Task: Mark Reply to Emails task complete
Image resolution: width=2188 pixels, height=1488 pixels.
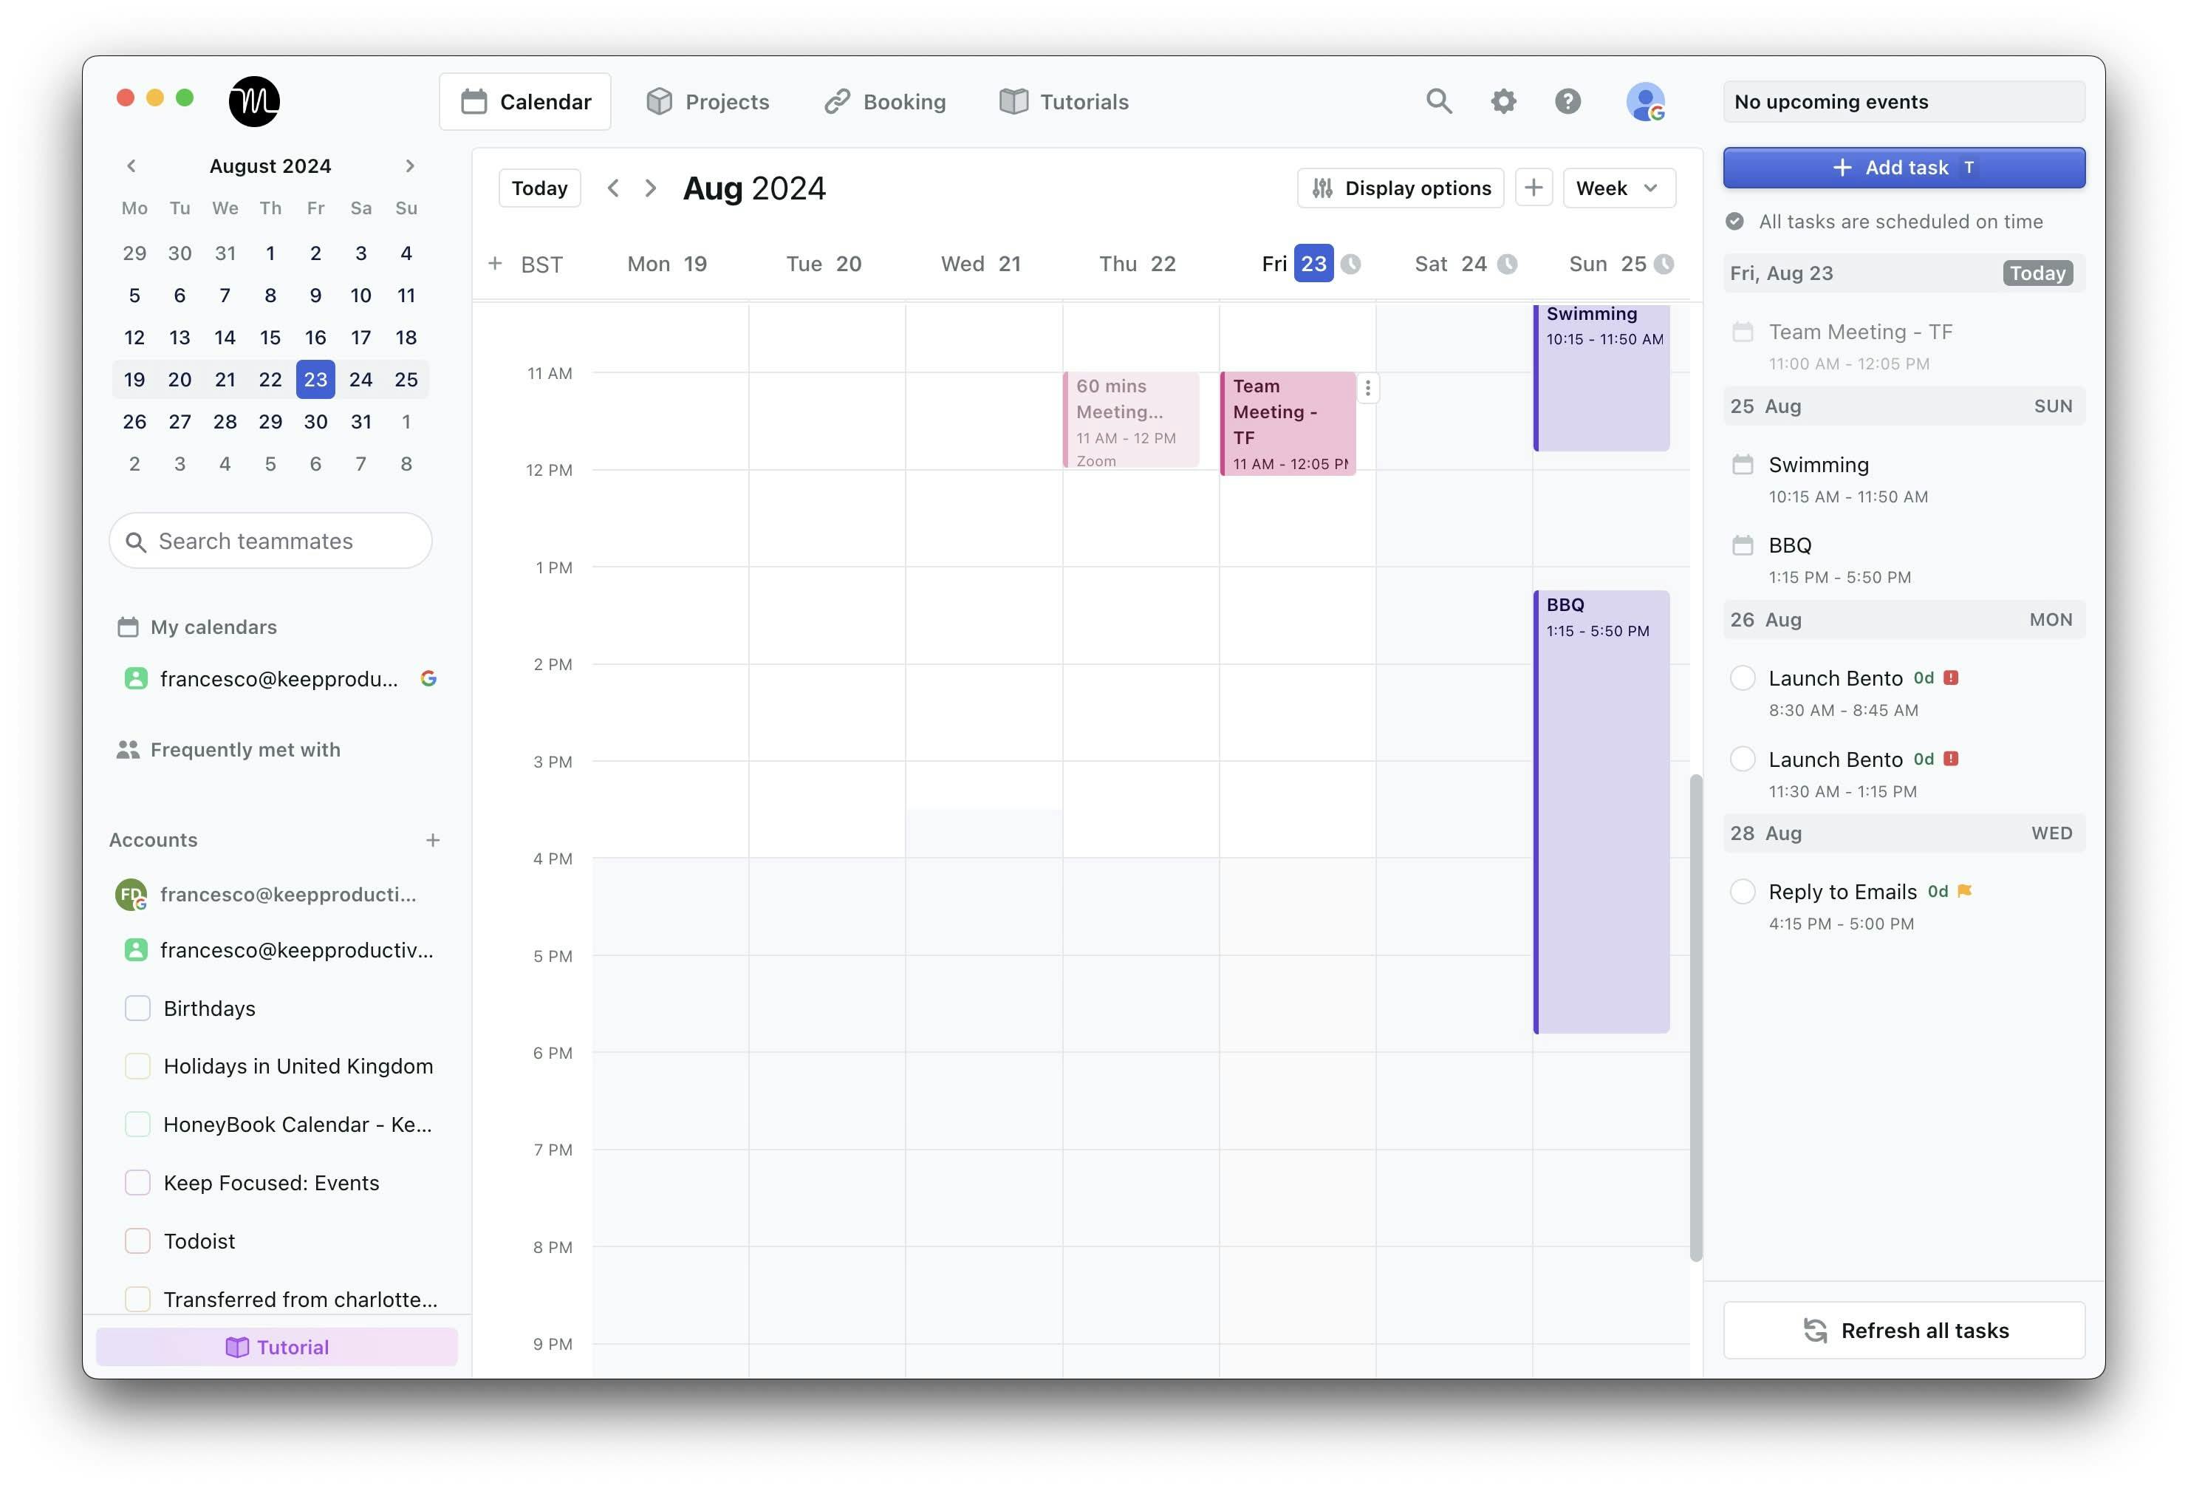Action: [1743, 891]
